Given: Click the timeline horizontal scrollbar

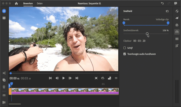Looking at the screenshot, I should coord(15,104).
